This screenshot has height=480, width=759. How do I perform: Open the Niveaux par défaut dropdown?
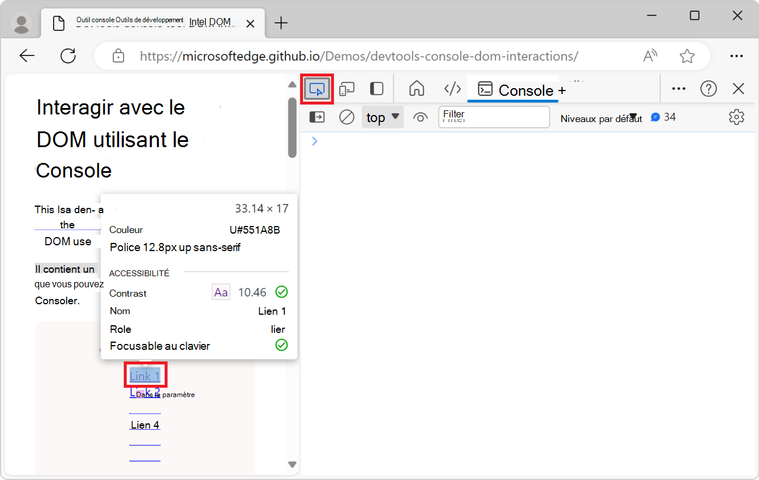601,117
